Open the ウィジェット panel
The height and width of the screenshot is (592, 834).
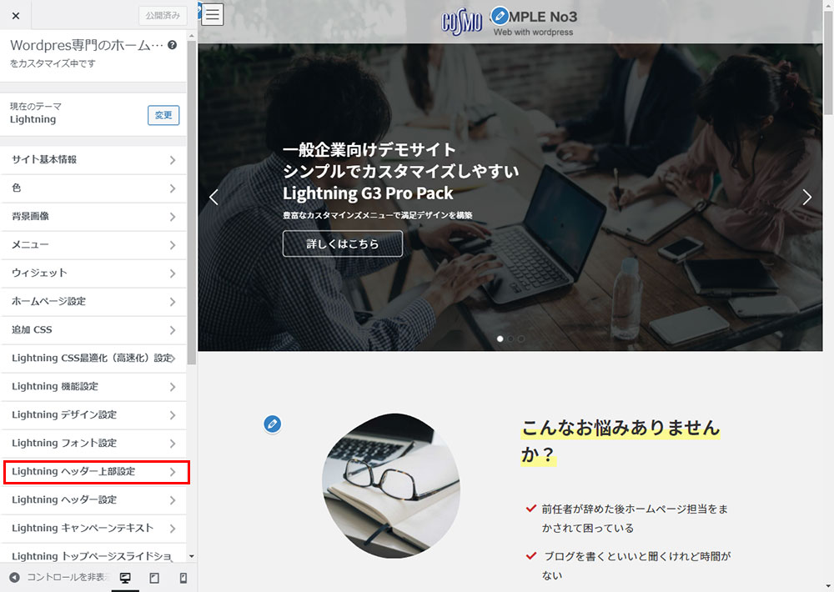(x=93, y=273)
